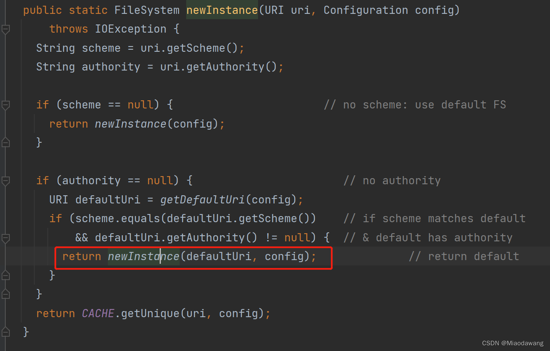The image size is (550, 351).
Task: Click the FileSystem return type
Action: pos(147,10)
